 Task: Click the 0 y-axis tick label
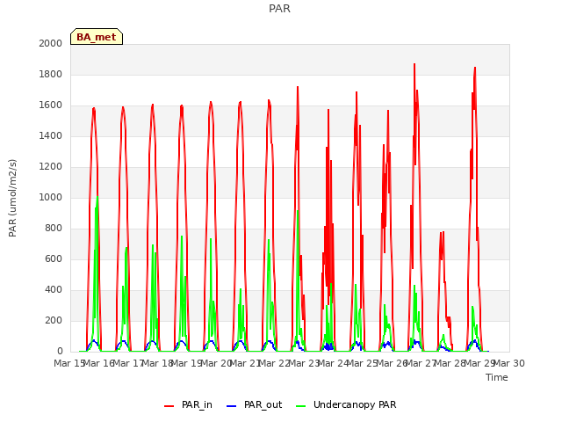[60, 352]
